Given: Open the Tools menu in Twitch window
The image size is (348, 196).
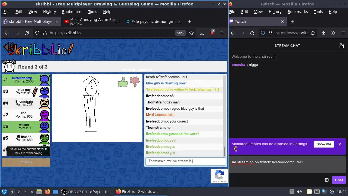Looking at the screenshot, I should [x=318, y=12].
